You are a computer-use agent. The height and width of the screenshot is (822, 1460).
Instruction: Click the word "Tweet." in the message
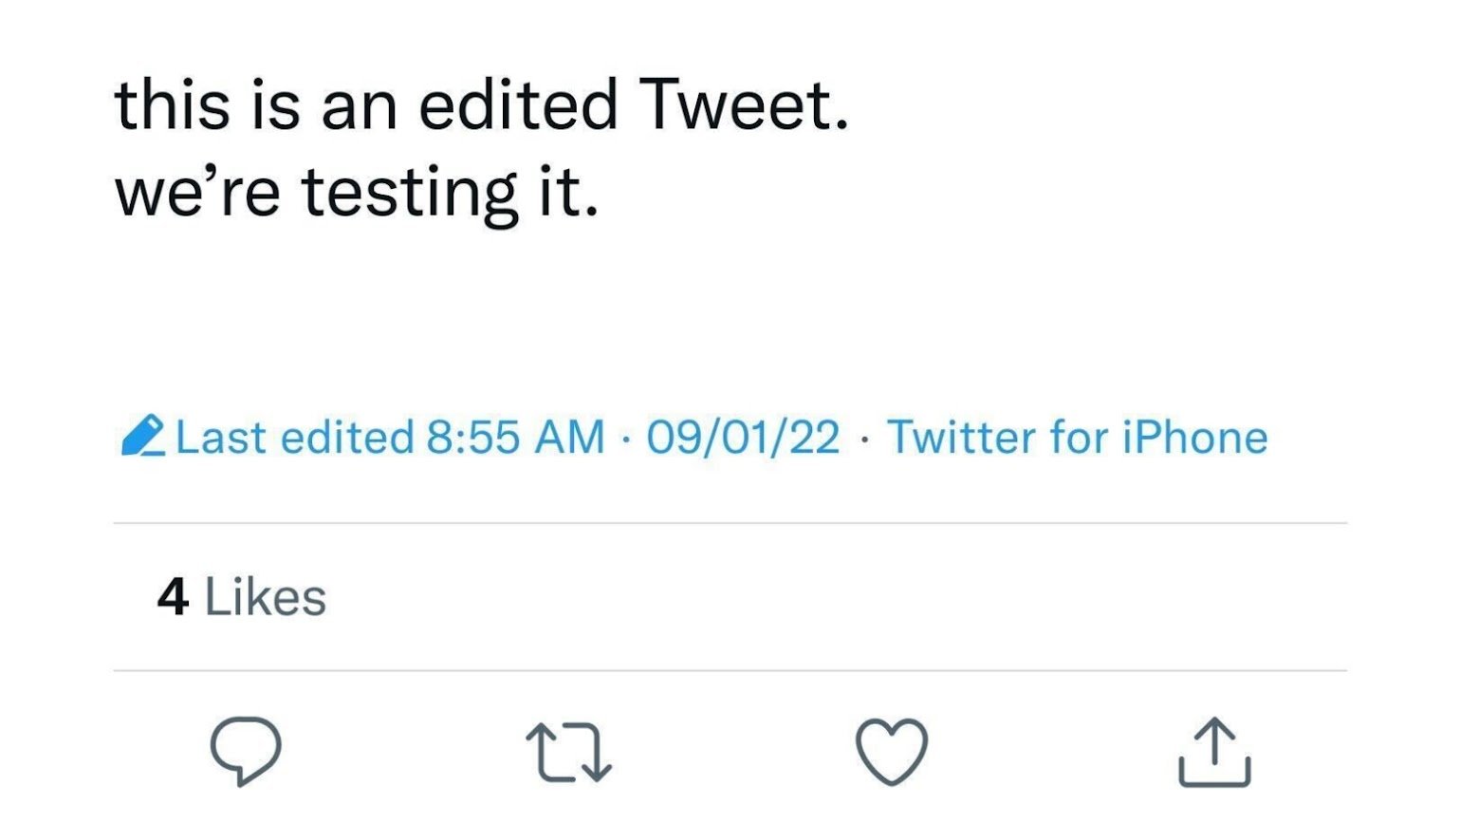tap(744, 104)
